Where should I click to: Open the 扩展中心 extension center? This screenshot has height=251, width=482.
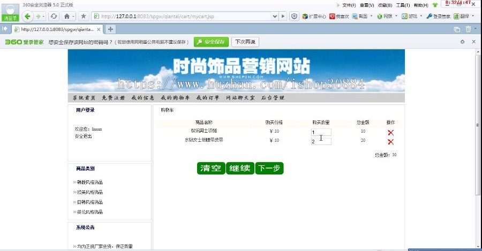(314, 16)
